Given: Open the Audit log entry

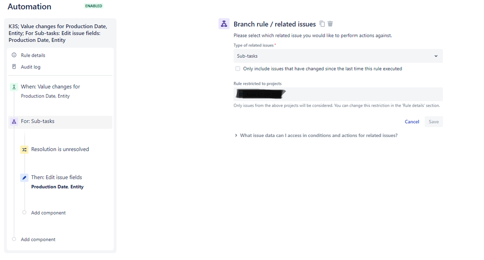Looking at the screenshot, I should tap(31, 67).
